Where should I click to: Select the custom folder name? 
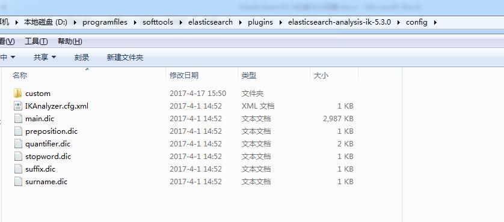[38, 94]
